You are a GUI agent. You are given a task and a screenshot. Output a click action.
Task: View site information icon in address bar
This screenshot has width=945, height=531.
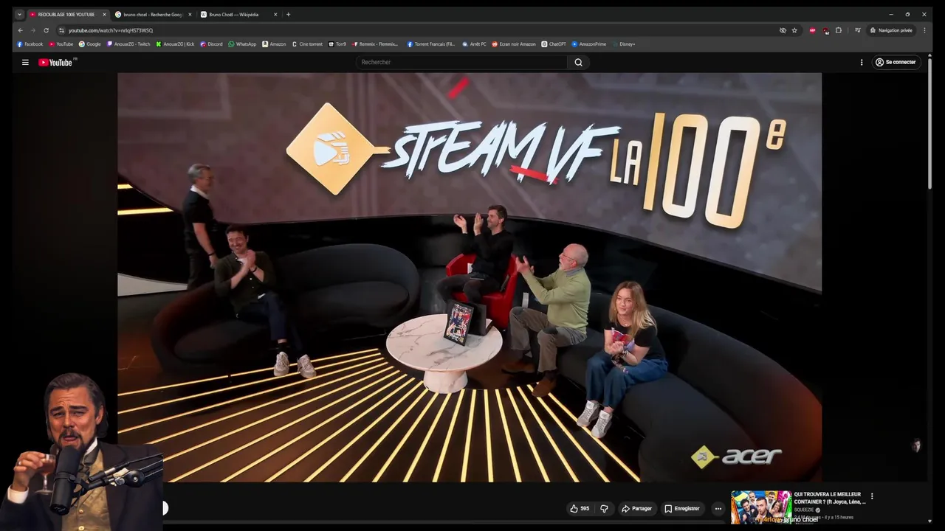pyautogui.click(x=62, y=30)
